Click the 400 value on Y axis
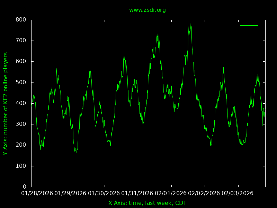Image resolution: width=277 pixels, height=208 pixels. coord(21,103)
